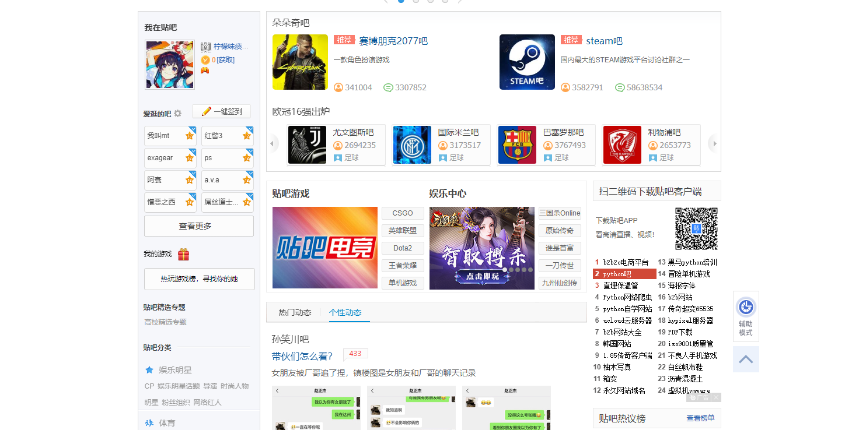
Task: Switch to the 个性动态 tab
Action: pyautogui.click(x=345, y=312)
